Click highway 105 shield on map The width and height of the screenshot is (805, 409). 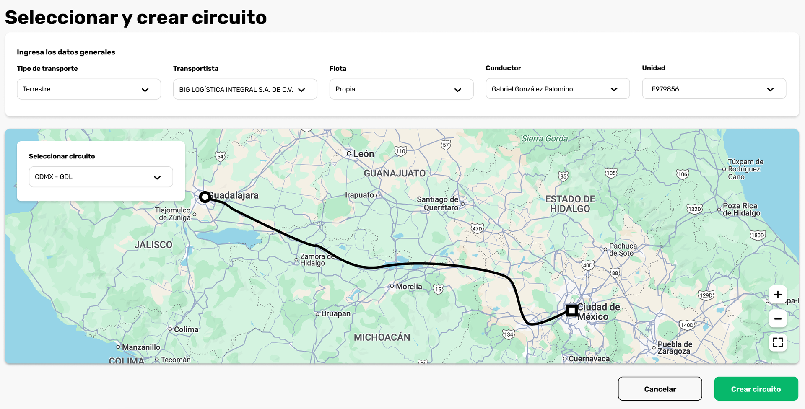coord(611,173)
